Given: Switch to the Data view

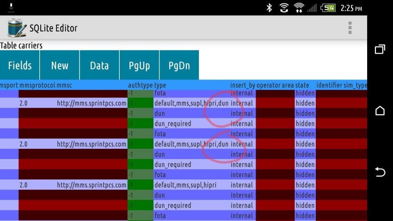Looking at the screenshot, I should [x=99, y=65].
